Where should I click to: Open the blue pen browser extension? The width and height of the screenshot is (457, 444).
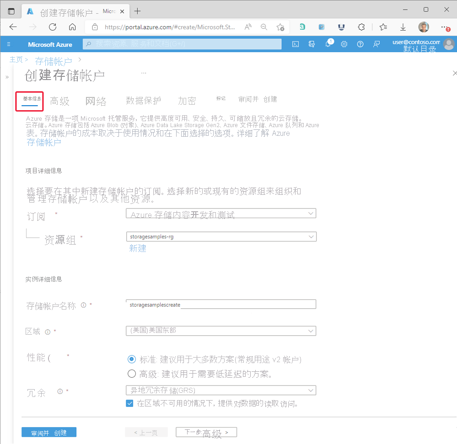click(x=322, y=27)
